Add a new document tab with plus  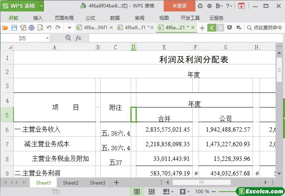[x=202, y=28]
